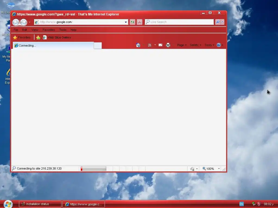Open the Help menu
Screen dimensions: 278x208
(73, 30)
